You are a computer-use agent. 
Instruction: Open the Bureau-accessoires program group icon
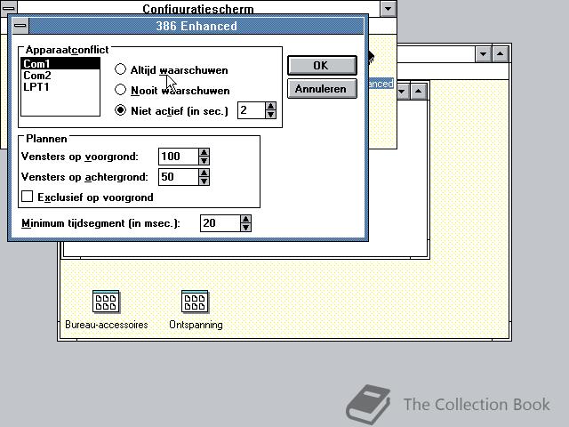(x=106, y=302)
